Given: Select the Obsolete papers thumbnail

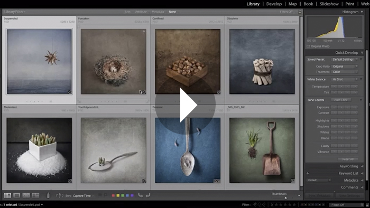Looking at the screenshot, I should [262, 61].
